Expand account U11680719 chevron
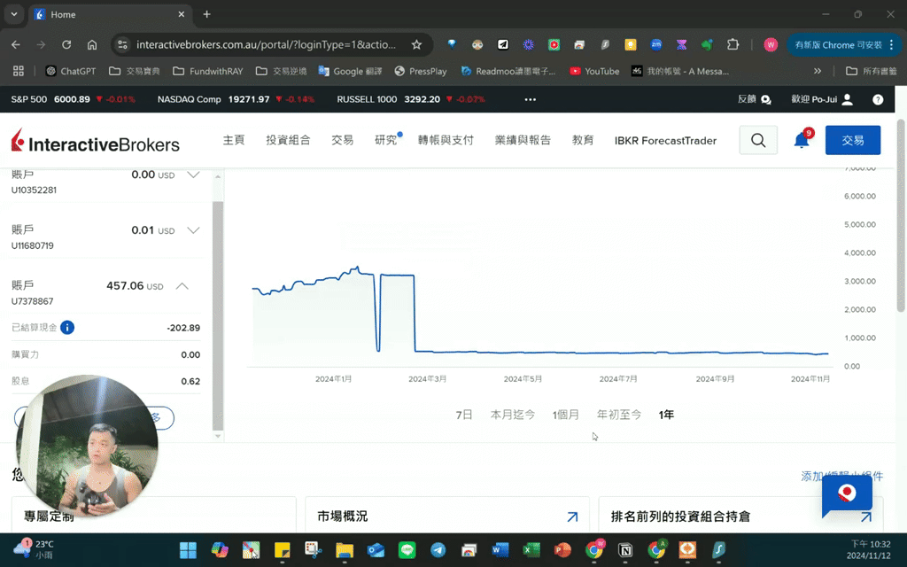Image resolution: width=907 pixels, height=567 pixels. 193,230
